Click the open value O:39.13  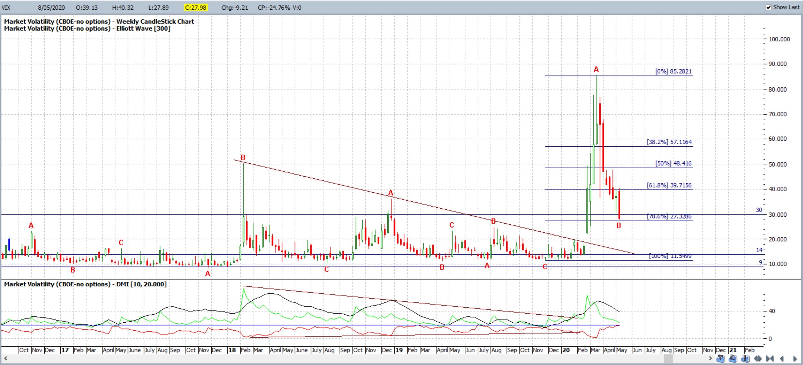(x=87, y=7)
